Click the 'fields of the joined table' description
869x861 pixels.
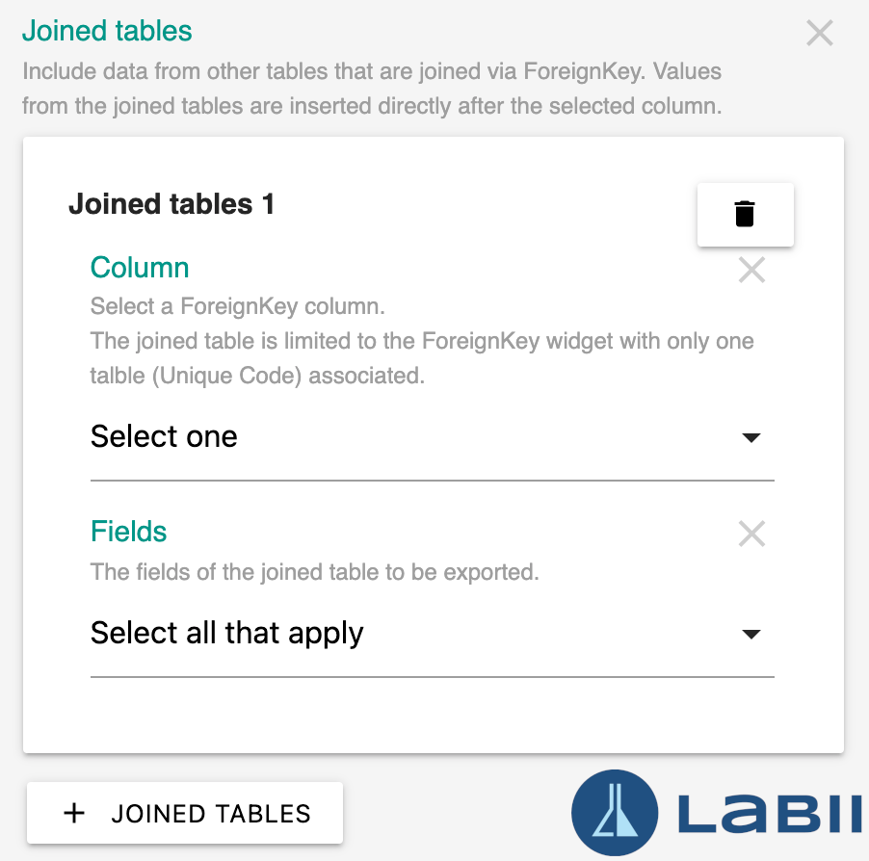point(315,572)
